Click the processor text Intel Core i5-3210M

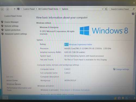click(x=88, y=48)
